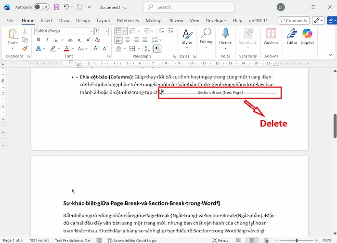Open the font name dropdown showing Calibri (Body)
This screenshot has width=337, height=243.
click(x=64, y=31)
